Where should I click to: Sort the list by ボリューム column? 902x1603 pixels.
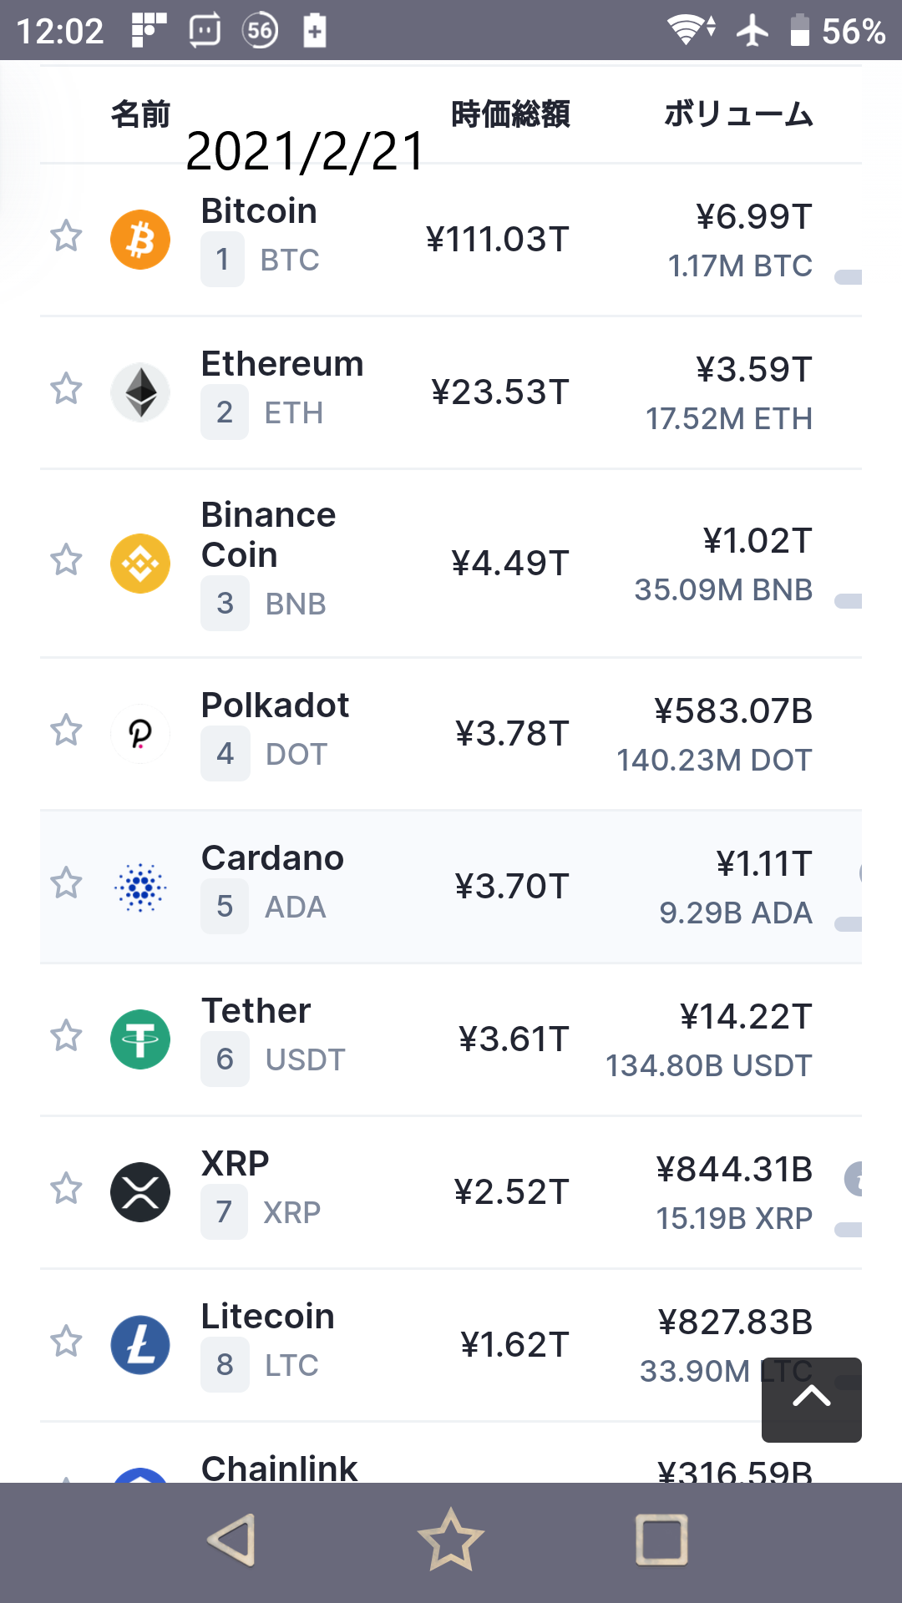pyautogui.click(x=738, y=114)
